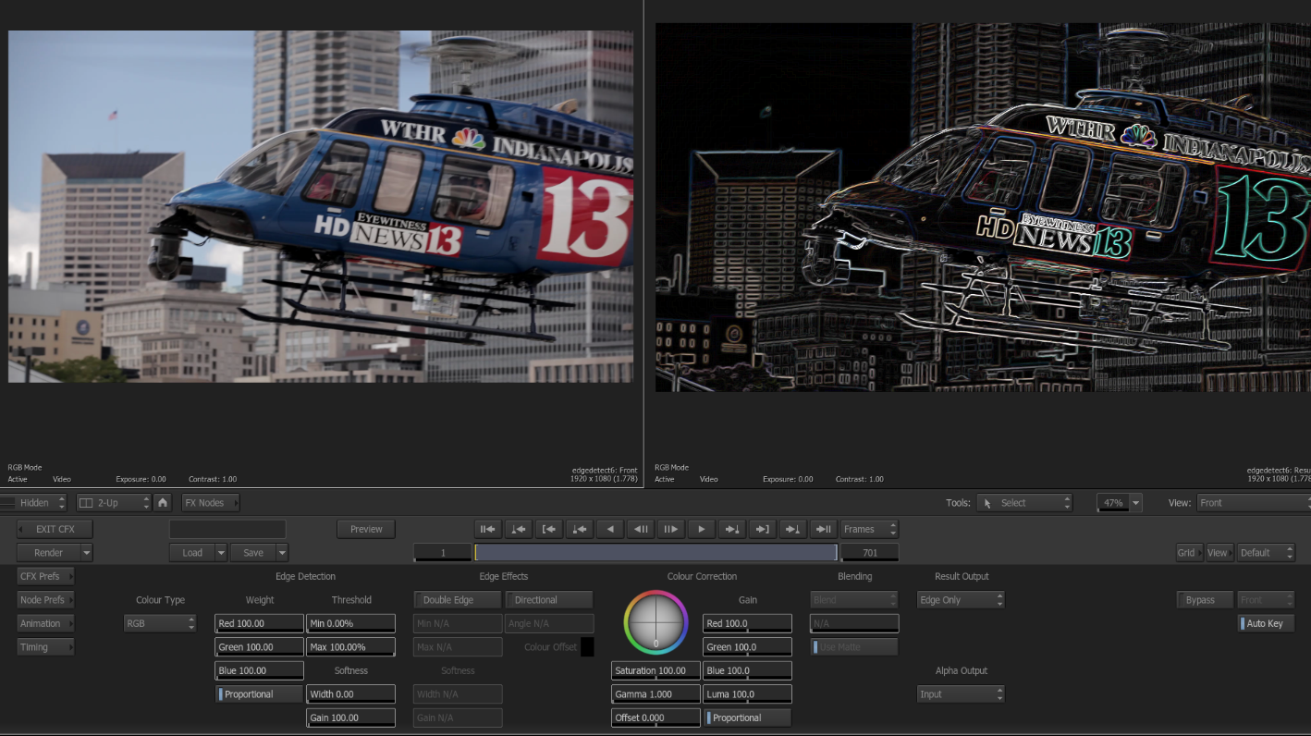Viewport: 1311px width, 736px height.
Task: Open the Colour Type RGB dropdown
Action: tap(160, 623)
